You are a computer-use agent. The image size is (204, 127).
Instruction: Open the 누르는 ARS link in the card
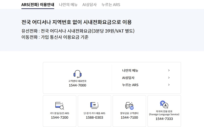click(130, 85)
